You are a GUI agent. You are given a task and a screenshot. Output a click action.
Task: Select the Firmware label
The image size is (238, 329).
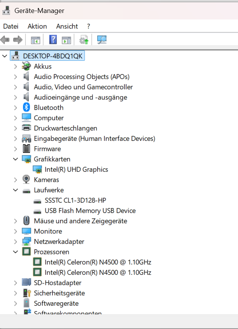(x=48, y=149)
